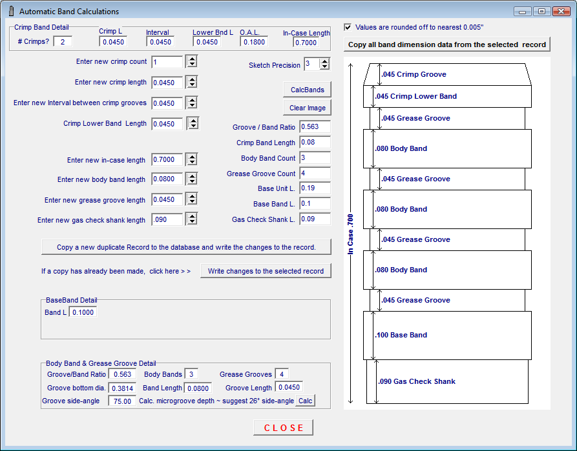Copy all band dimension data from selected record
This screenshot has height=451, width=577.
click(447, 45)
